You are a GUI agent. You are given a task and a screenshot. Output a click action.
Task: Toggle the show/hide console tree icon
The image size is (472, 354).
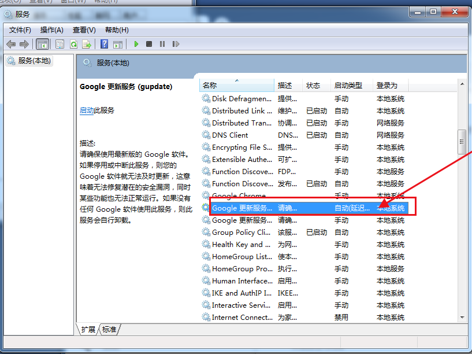(42, 45)
